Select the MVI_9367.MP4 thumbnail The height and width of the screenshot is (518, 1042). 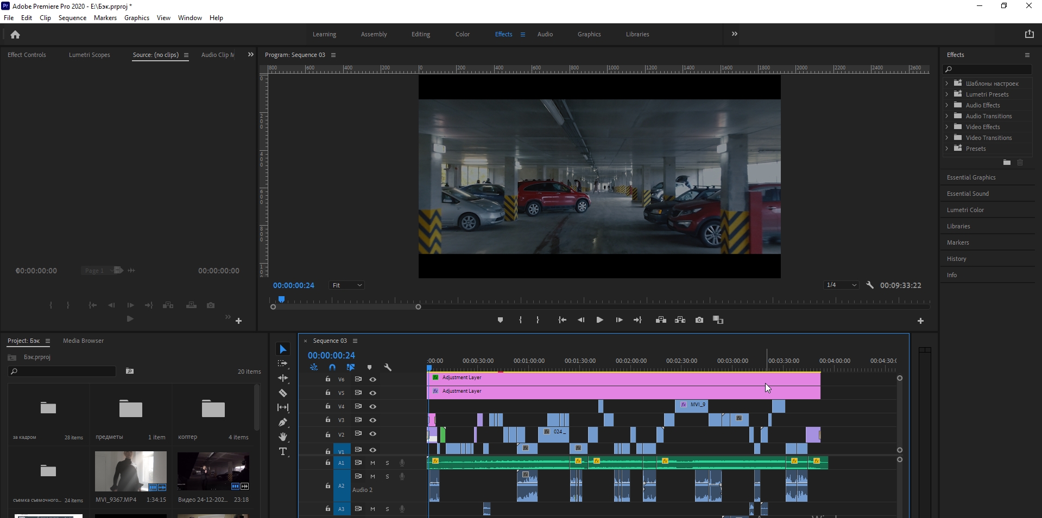point(131,472)
